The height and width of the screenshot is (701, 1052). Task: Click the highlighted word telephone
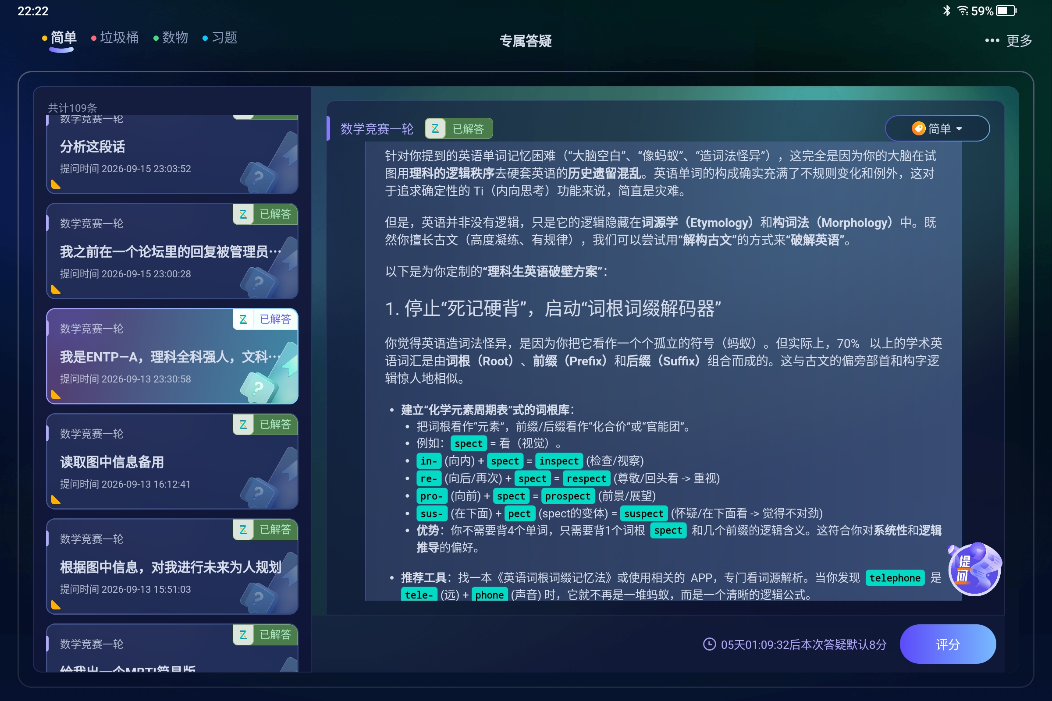click(895, 577)
